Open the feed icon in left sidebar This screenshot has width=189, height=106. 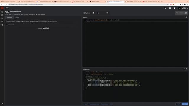tap(2, 18)
